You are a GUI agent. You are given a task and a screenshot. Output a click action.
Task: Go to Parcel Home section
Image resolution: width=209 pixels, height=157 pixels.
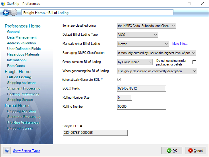tap(17, 106)
